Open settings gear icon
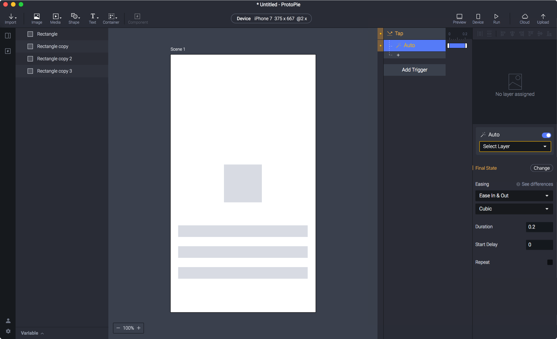The image size is (557, 339). (x=8, y=331)
